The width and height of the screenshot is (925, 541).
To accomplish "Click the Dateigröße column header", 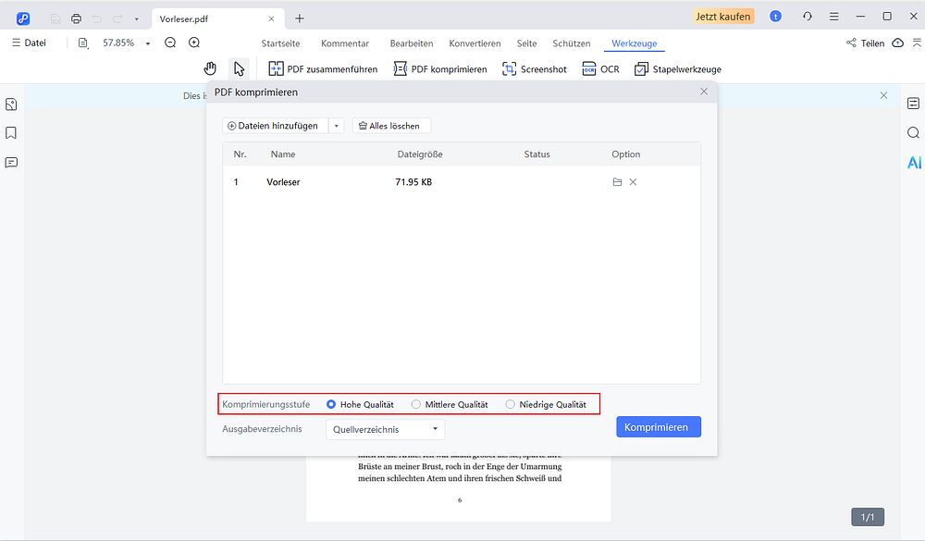I will [x=420, y=154].
